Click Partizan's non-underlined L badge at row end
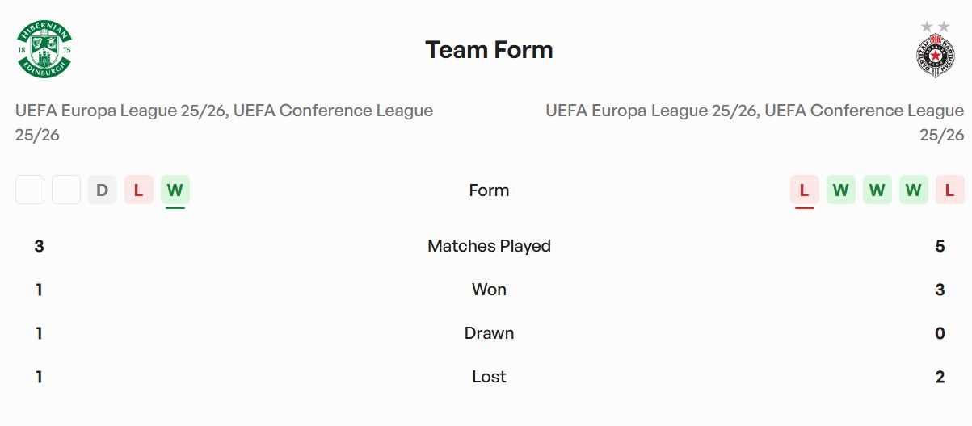This screenshot has height=426, width=972. 949,190
